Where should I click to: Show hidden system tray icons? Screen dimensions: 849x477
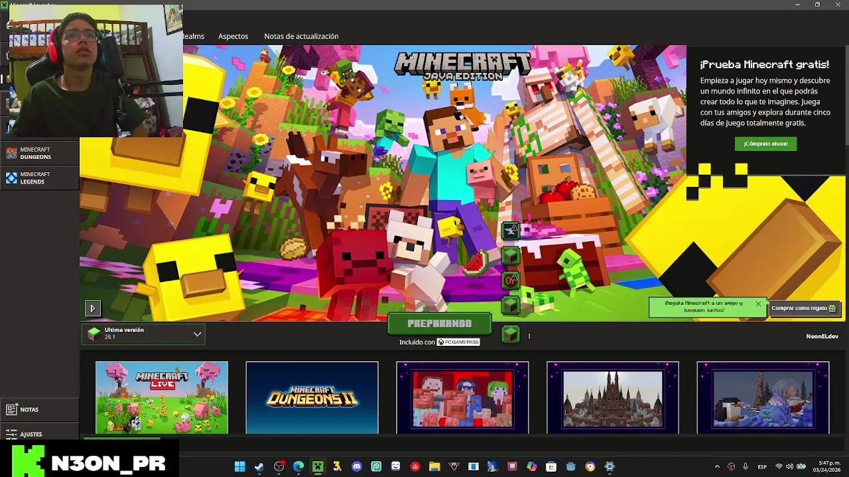pos(717,466)
